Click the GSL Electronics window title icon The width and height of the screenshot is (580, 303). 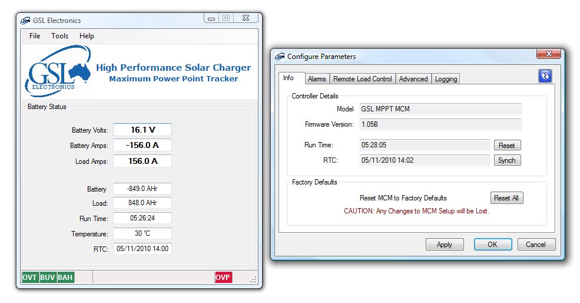25,21
